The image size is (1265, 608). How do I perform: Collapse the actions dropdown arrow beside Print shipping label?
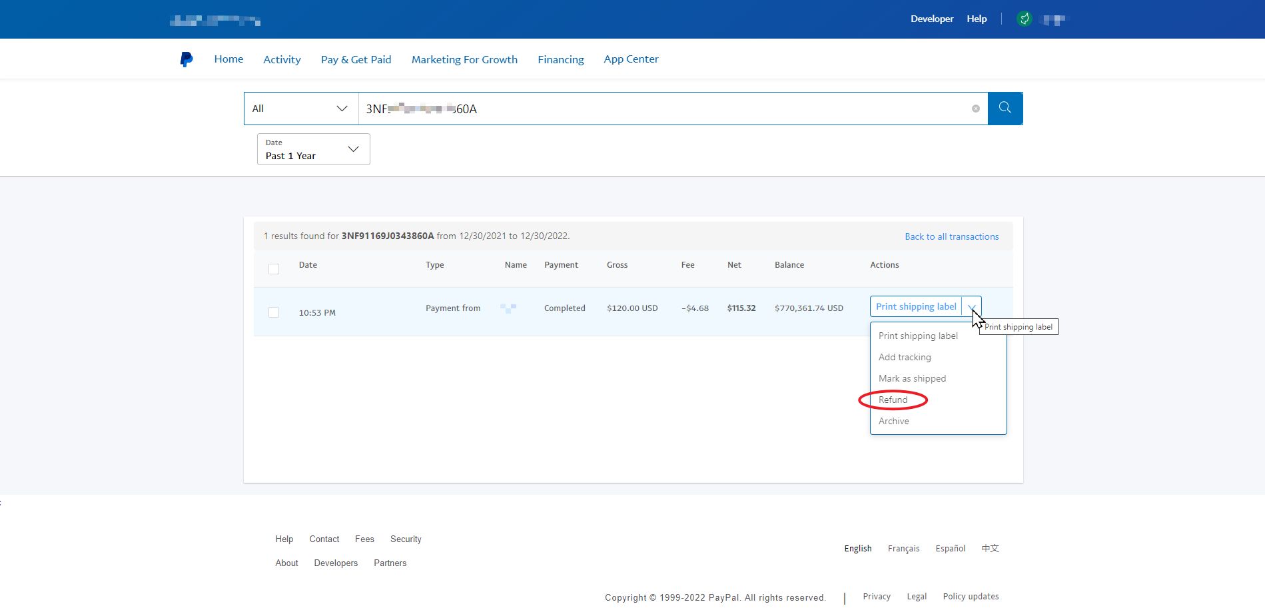(x=972, y=307)
